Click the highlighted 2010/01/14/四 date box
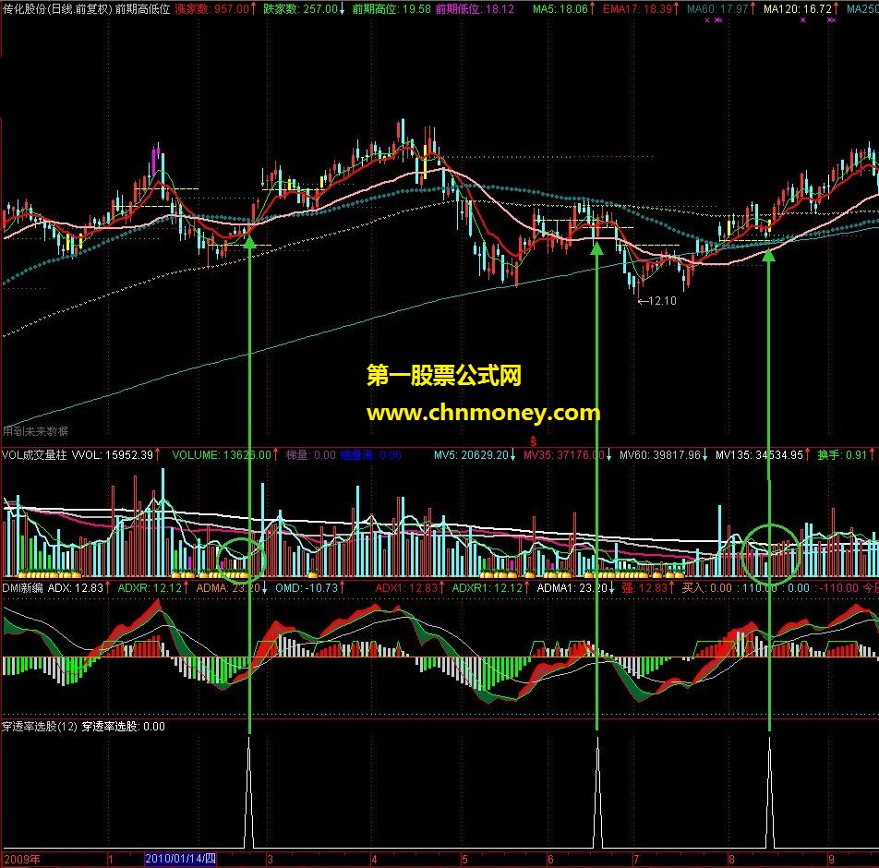Image resolution: width=879 pixels, height=868 pixels. tap(180, 859)
